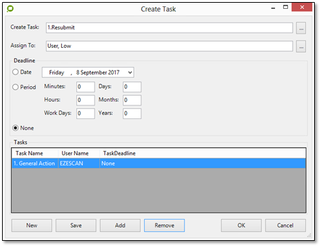Focus the Minutes input field
This screenshot has width=321, height=247.
[x=86, y=87]
